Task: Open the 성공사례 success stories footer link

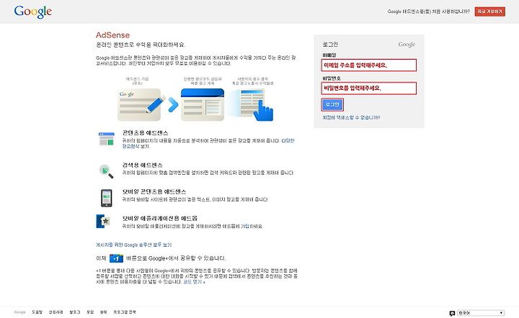Action: [56, 312]
